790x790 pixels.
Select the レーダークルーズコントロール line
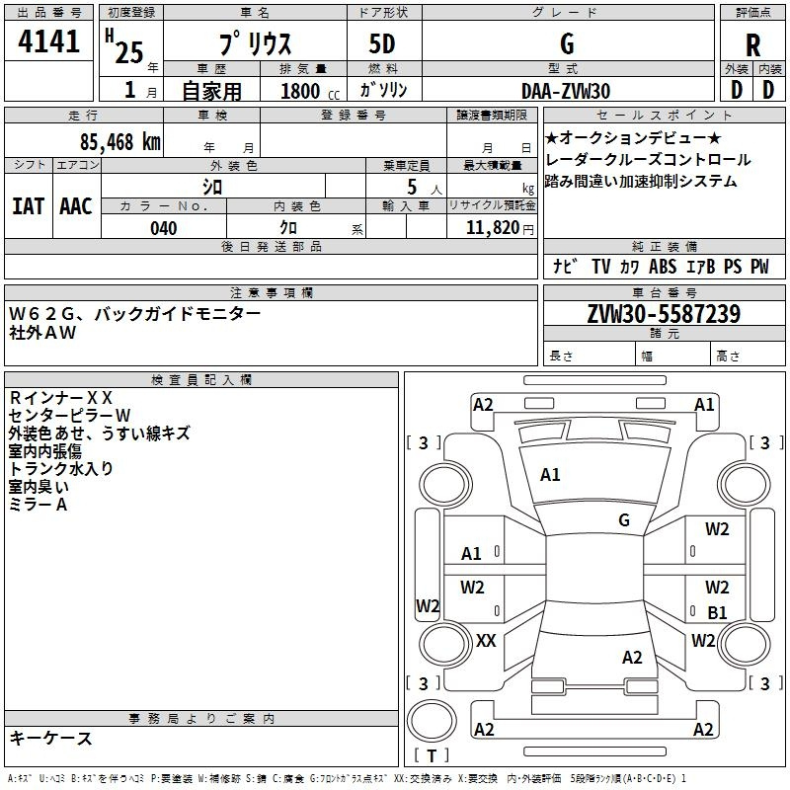648,159
